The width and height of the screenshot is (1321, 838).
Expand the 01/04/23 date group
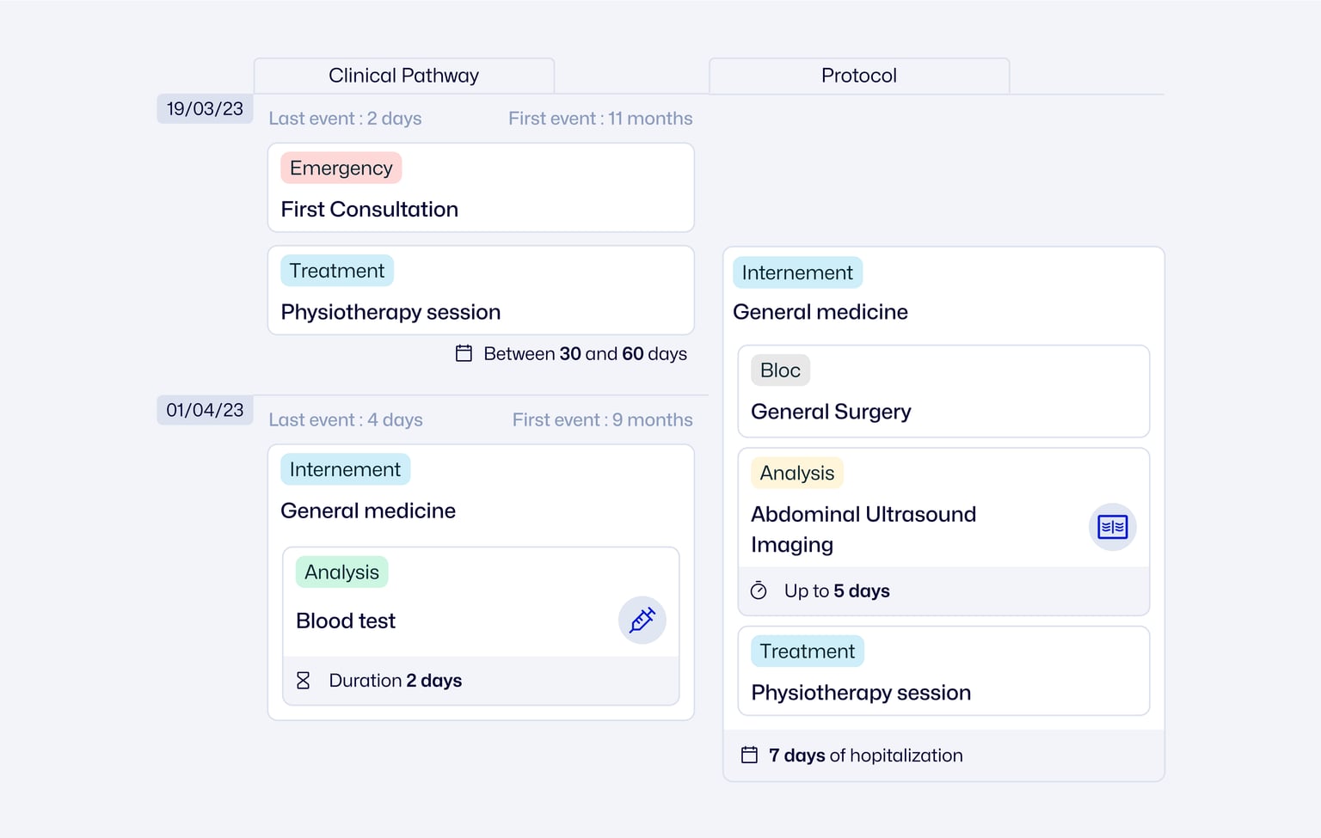[205, 410]
